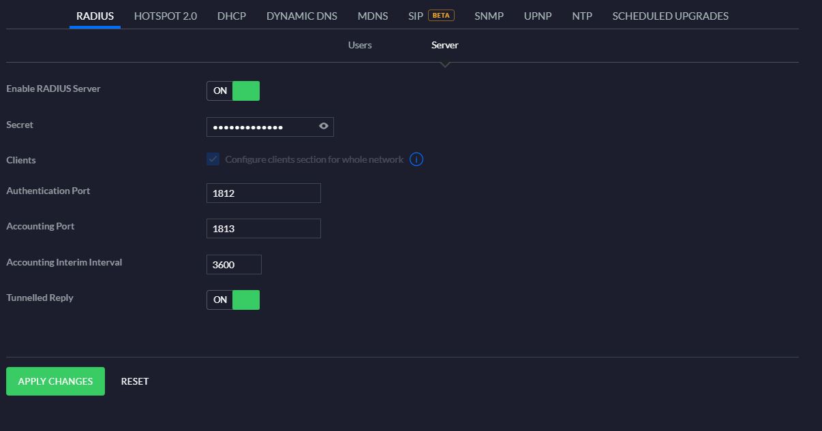Click the Clients label
Image resolution: width=822 pixels, height=431 pixels.
pos(21,160)
